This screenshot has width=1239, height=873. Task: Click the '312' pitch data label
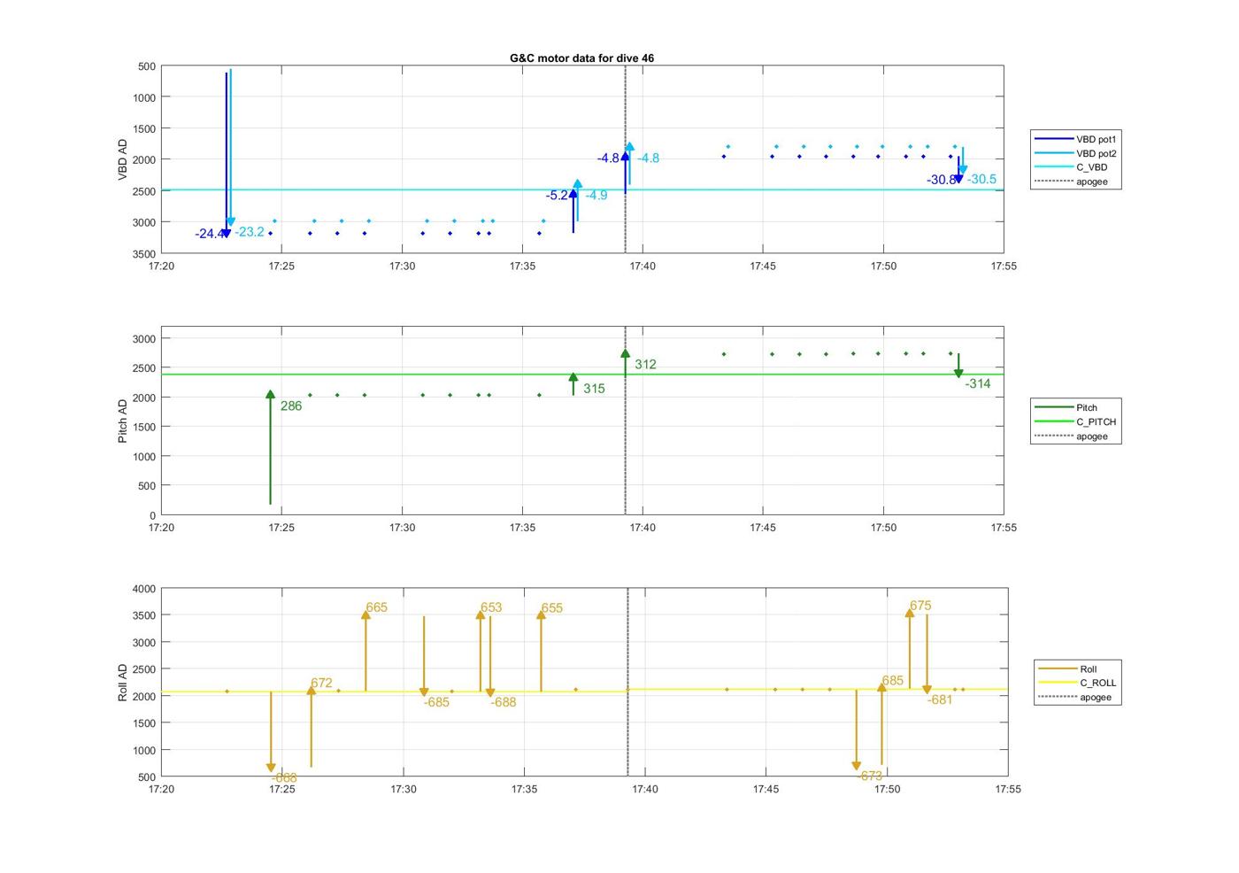coord(645,364)
